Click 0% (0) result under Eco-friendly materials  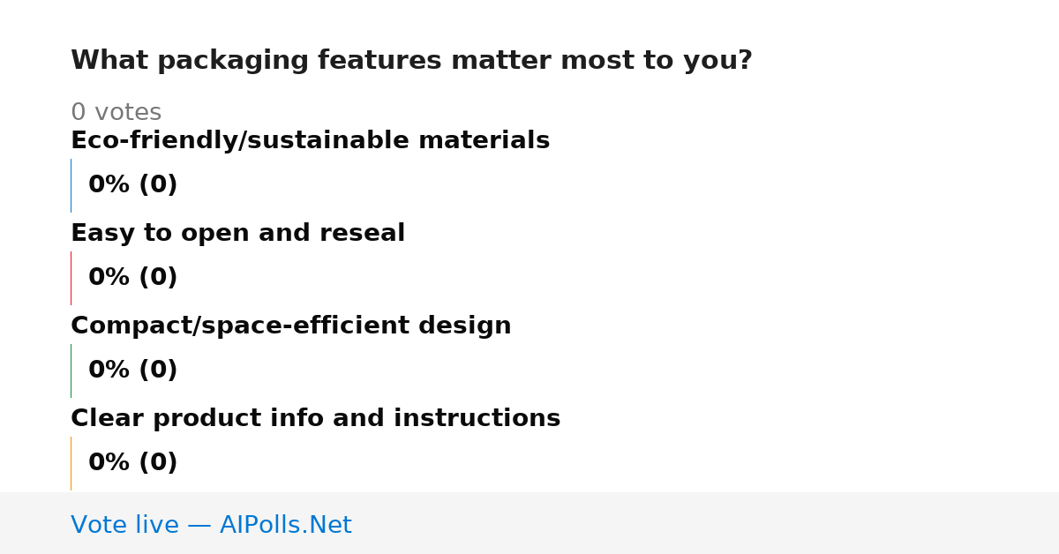132,185
